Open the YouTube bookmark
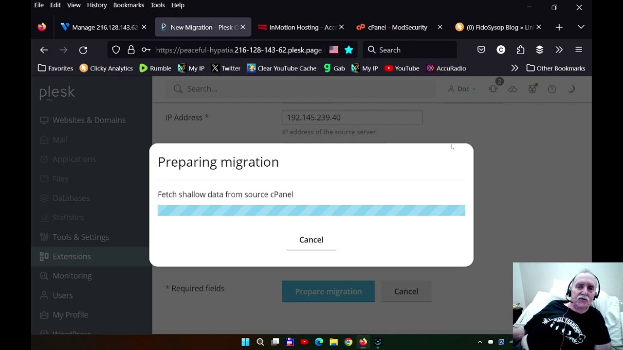Image resolution: width=623 pixels, height=350 pixels. pos(402,68)
